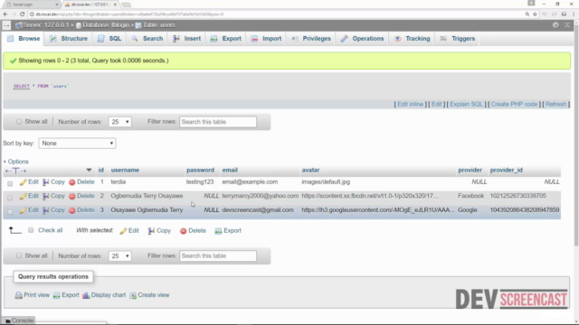This screenshot has width=579, height=325.
Task: Click the With selected Delete icon
Action: [x=183, y=231]
